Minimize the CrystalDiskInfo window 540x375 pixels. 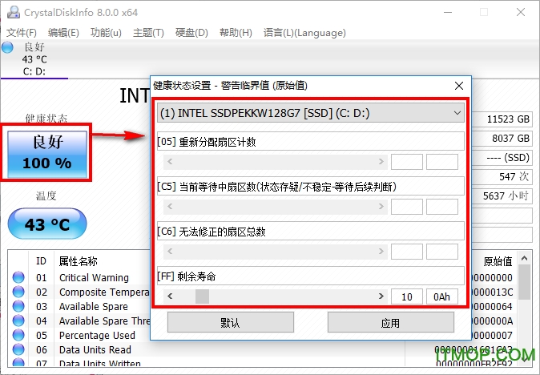coord(448,12)
